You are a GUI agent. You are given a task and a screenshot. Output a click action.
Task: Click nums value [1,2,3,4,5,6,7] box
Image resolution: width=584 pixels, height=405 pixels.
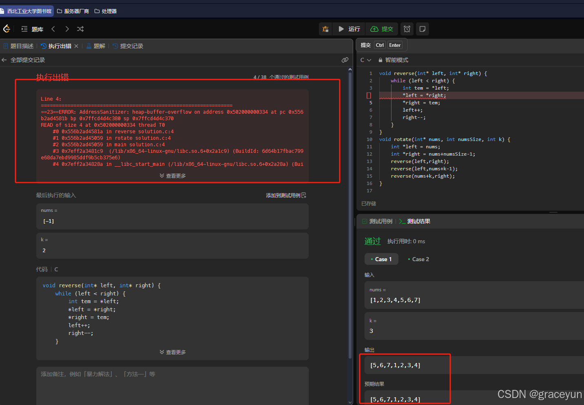[474, 295]
